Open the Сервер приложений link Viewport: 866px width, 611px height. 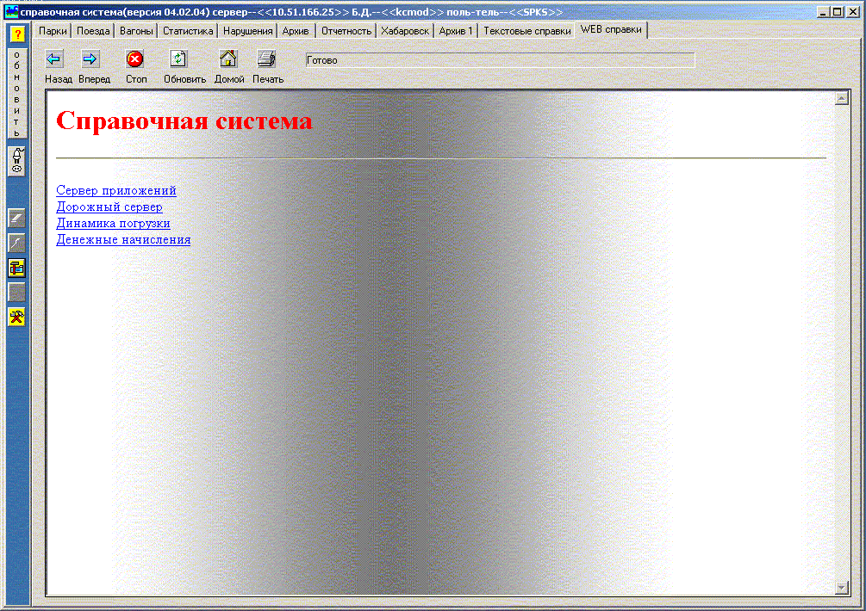pyautogui.click(x=116, y=190)
